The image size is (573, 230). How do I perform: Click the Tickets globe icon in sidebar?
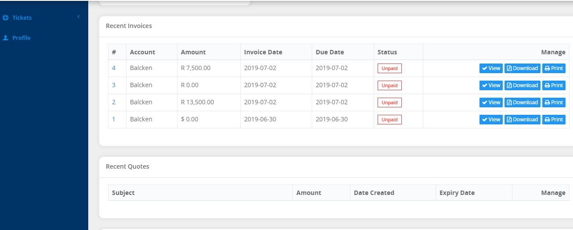pyautogui.click(x=6, y=18)
